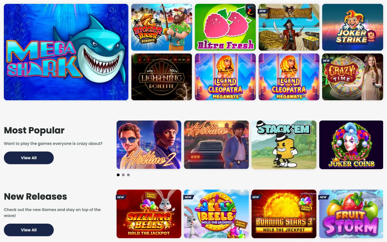Open Jelly Reels Hold the Jackpot
This screenshot has height=242, width=387.
216,214
